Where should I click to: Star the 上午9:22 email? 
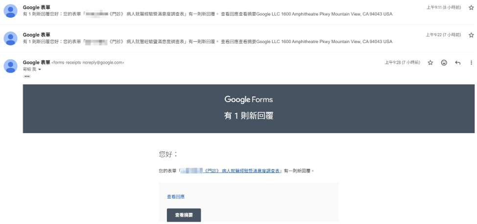pyautogui.click(x=471, y=35)
